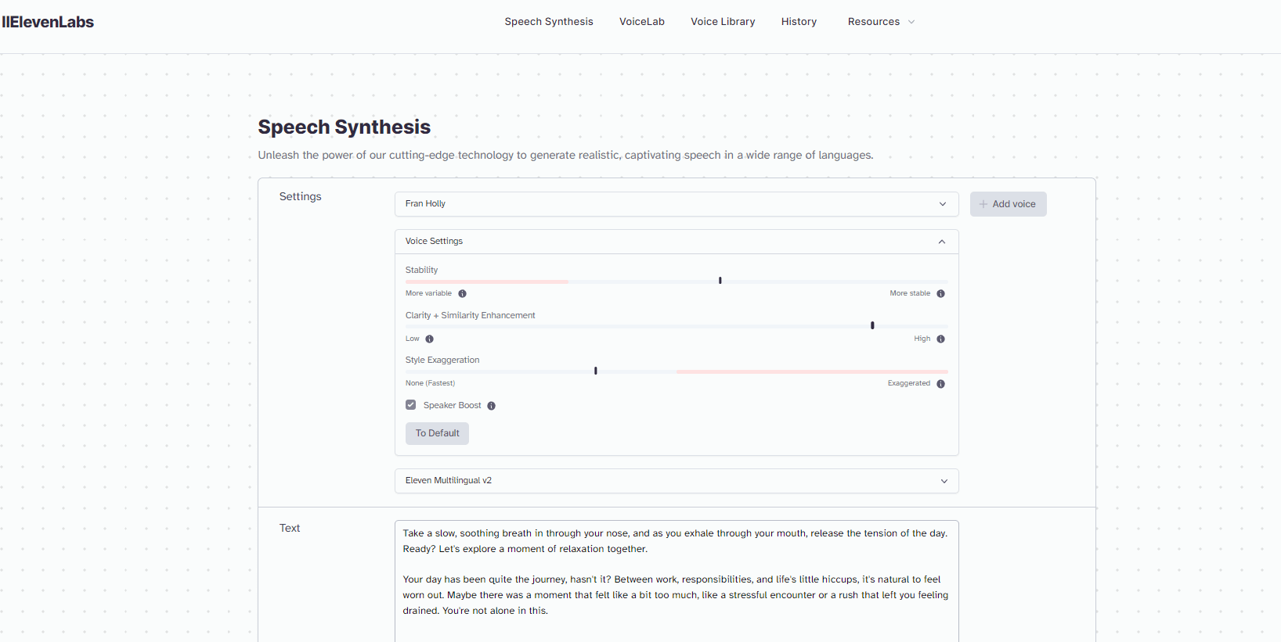Open the Fran Holly voice dropdown
The image size is (1281, 642).
click(677, 204)
